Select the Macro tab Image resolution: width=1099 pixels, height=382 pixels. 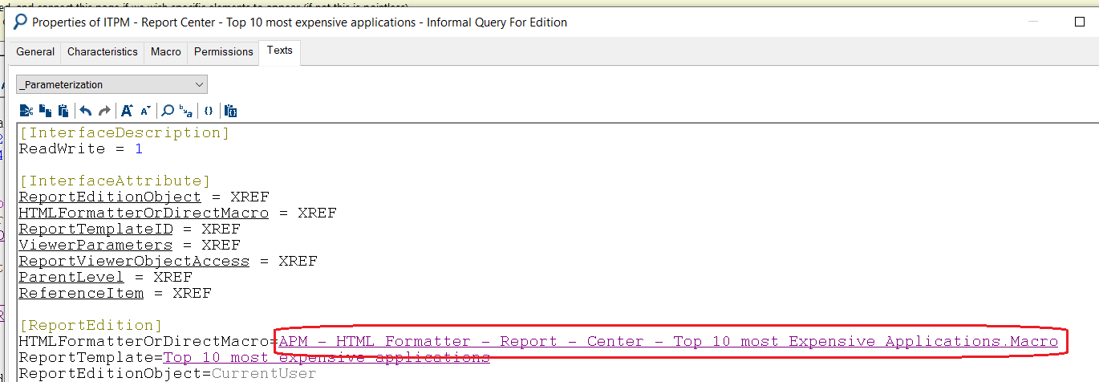165,51
